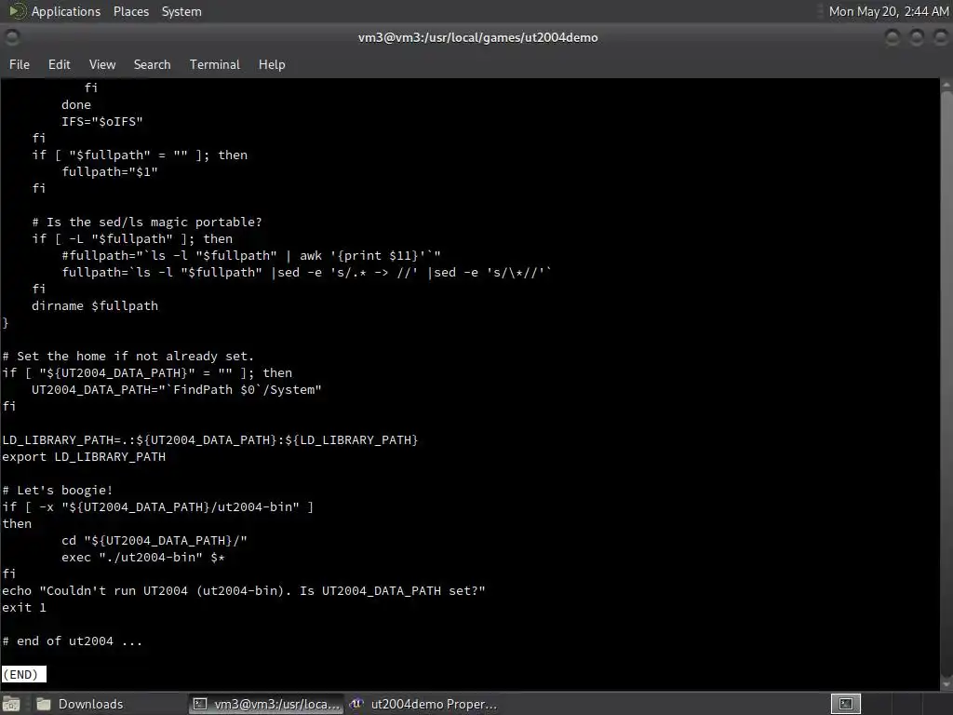Click the (END) pager indicator
This screenshot has width=953, height=715.
click(23, 674)
